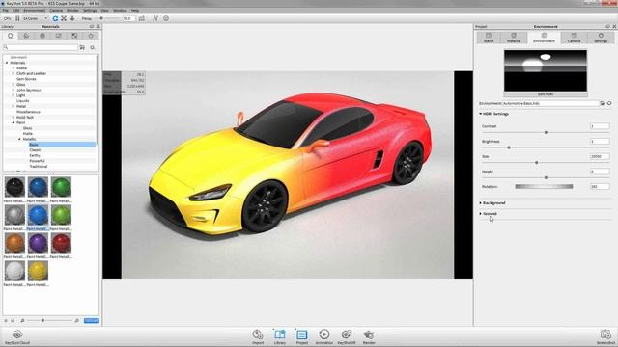618x347 pixels.
Task: Open the Environment menu
Action: pos(35,11)
